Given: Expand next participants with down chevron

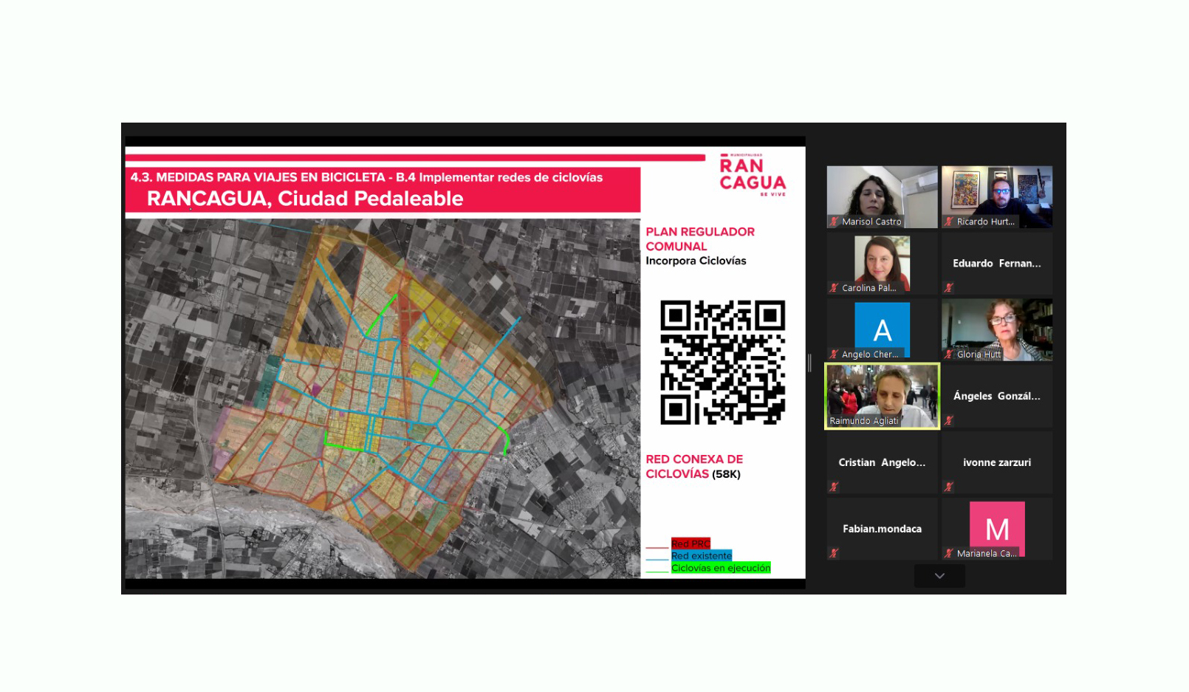Looking at the screenshot, I should coord(939,576).
